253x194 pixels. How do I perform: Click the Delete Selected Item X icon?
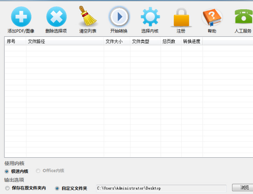coord(56,16)
